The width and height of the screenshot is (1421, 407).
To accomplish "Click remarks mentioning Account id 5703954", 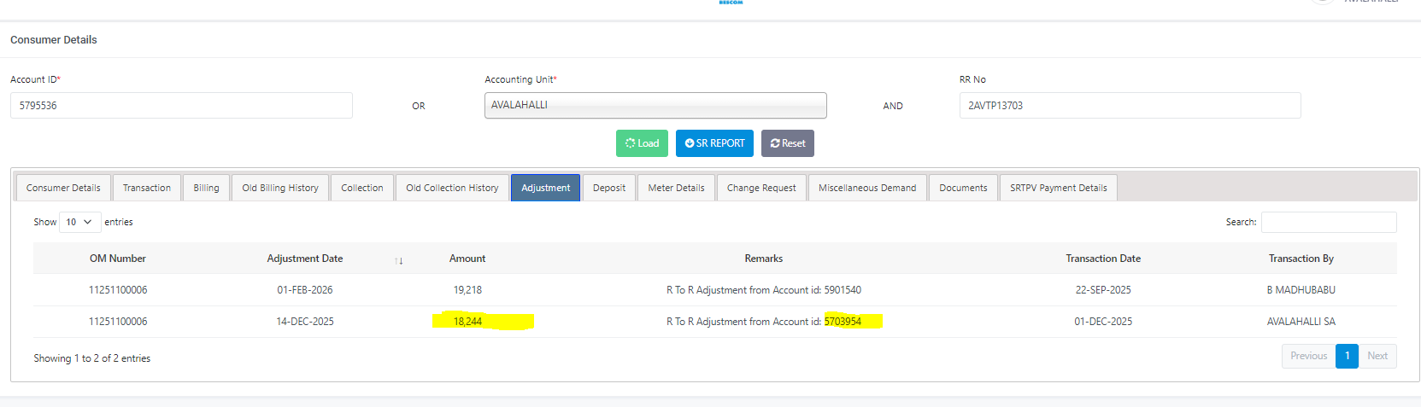I will 764,322.
